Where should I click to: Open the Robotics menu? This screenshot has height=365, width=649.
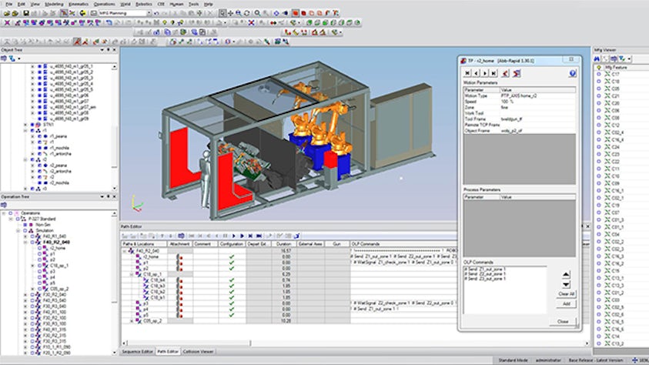(144, 4)
